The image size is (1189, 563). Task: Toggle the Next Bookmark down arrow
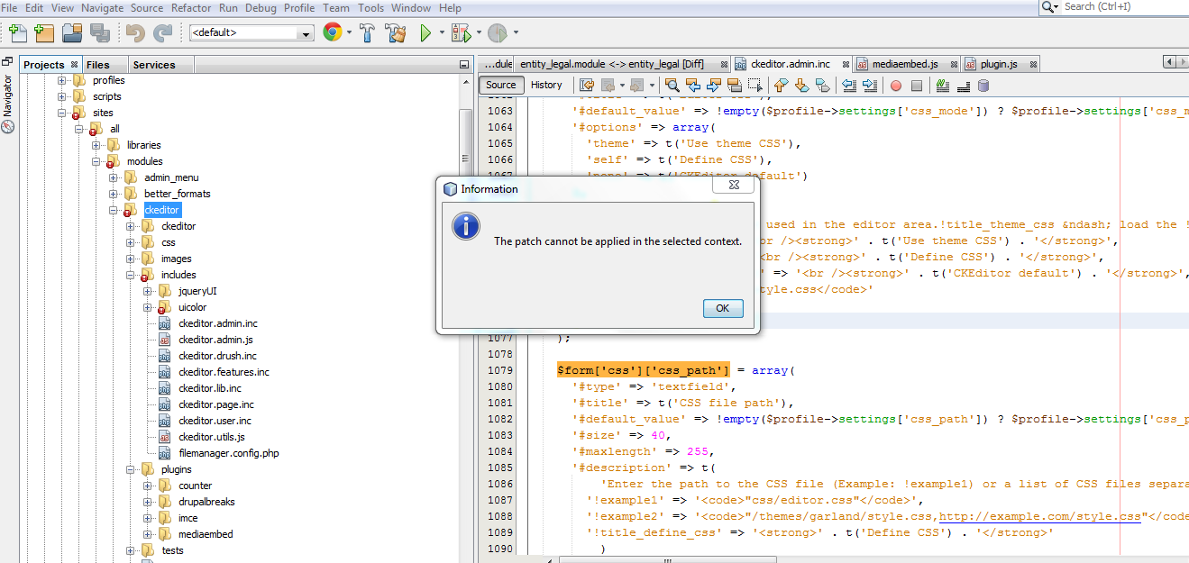tap(803, 86)
